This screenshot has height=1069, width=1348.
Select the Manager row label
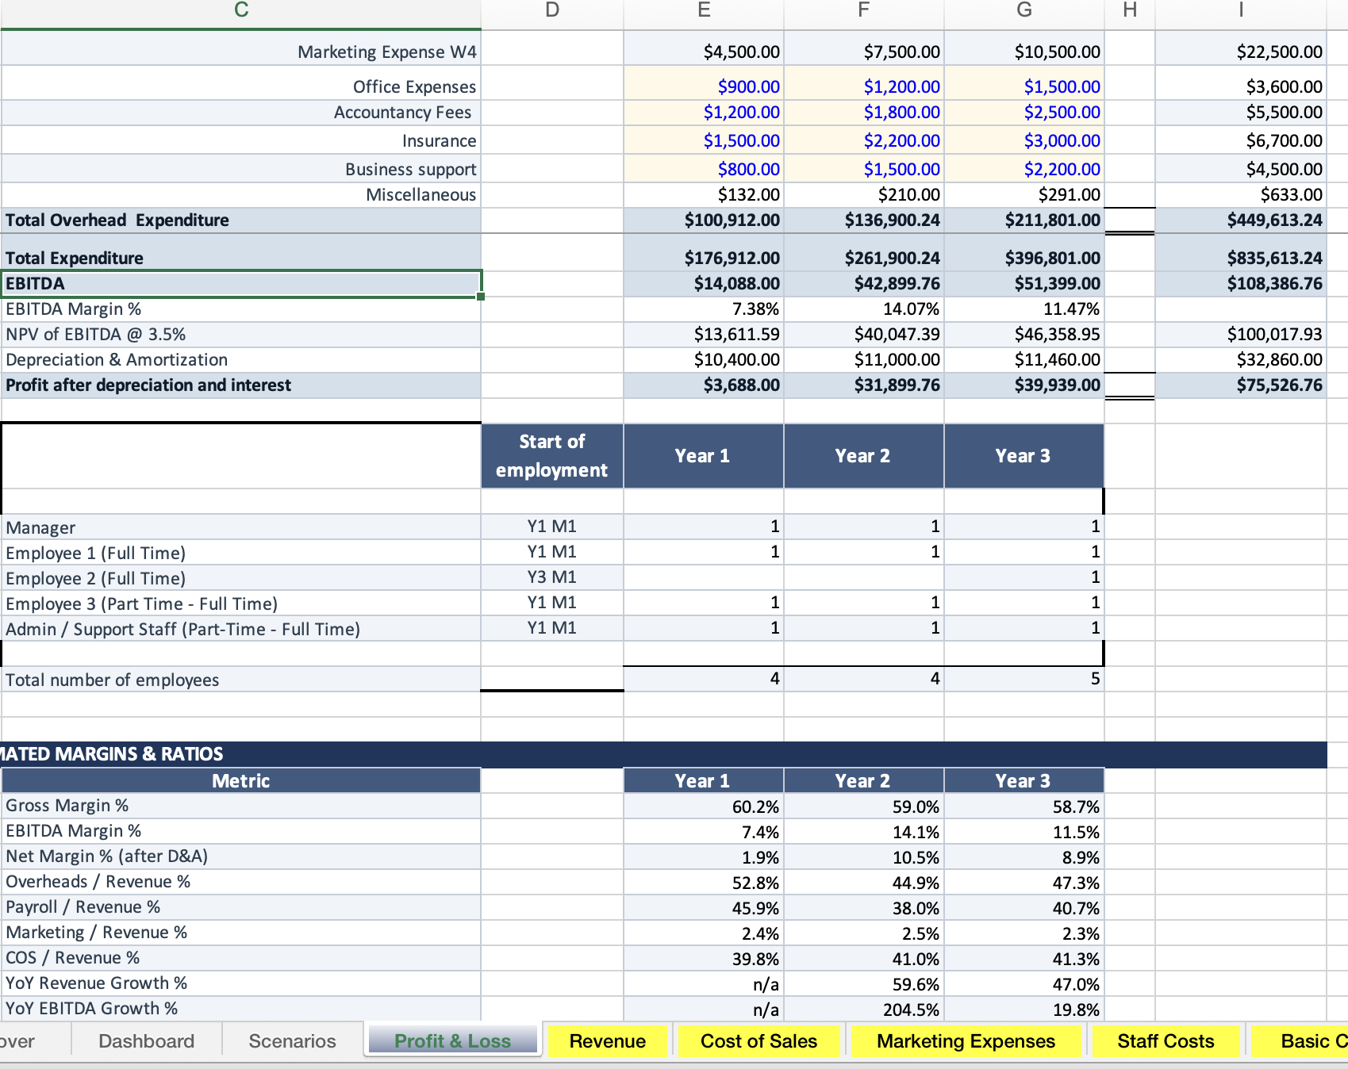[x=241, y=527]
